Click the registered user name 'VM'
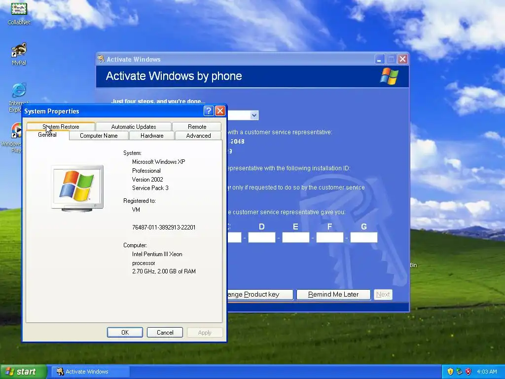This screenshot has height=379, width=505. pyautogui.click(x=136, y=209)
